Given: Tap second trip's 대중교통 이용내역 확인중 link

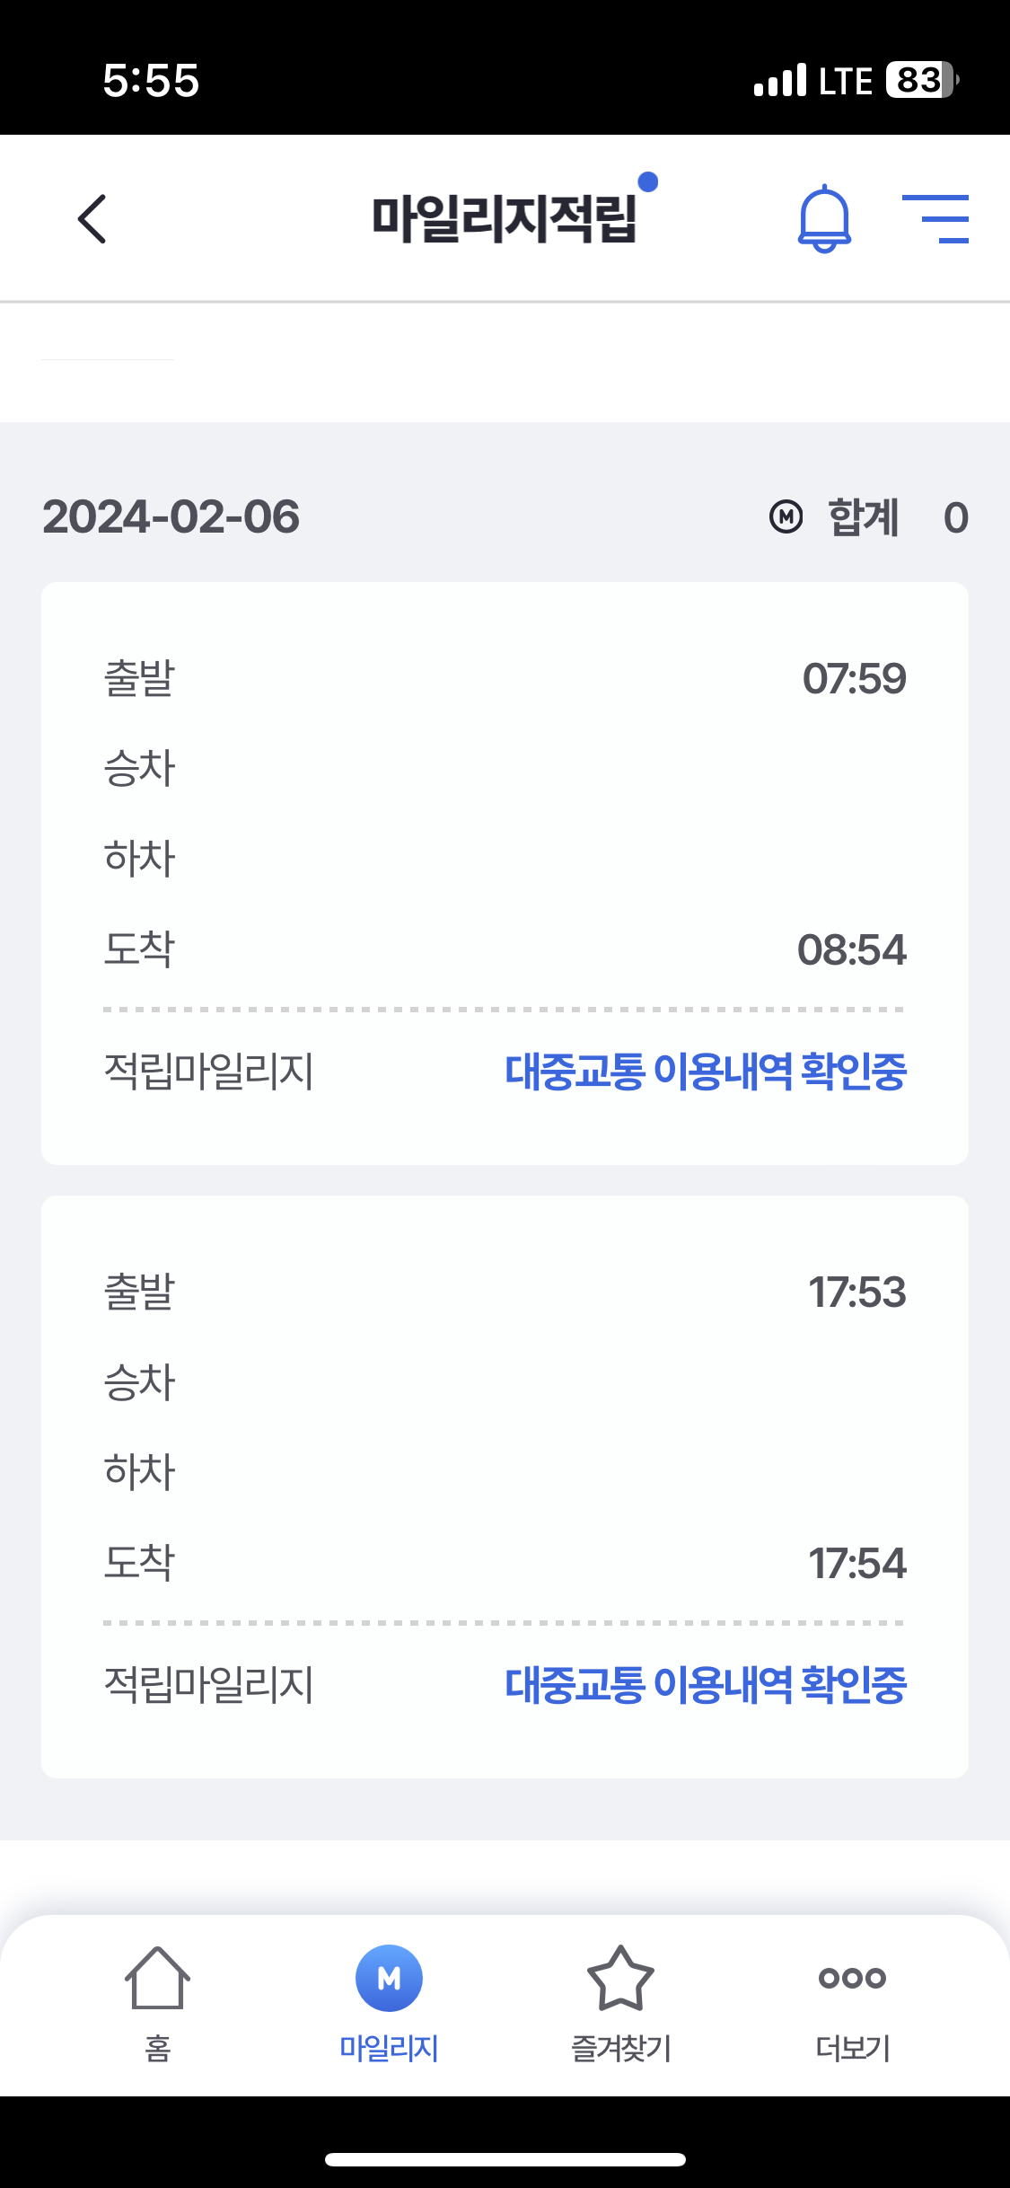Looking at the screenshot, I should (706, 1684).
